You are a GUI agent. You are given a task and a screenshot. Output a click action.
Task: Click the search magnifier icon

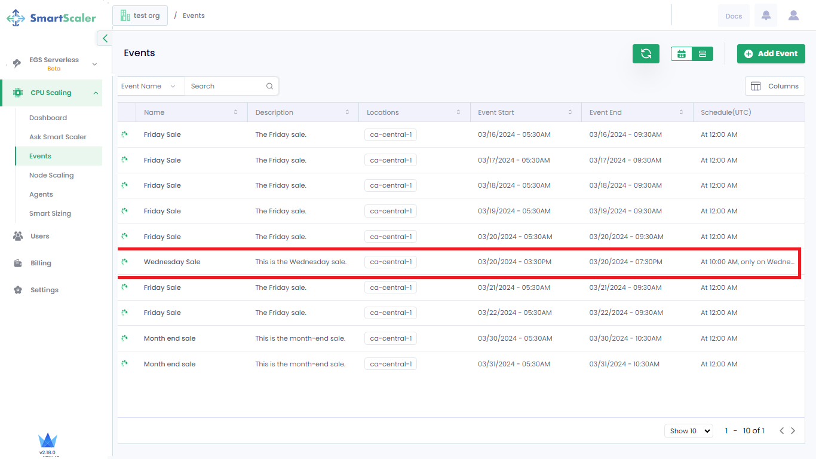(270, 86)
